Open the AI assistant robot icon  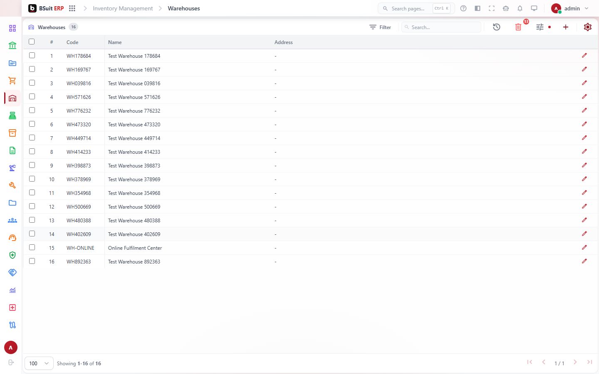pyautogui.click(x=506, y=8)
